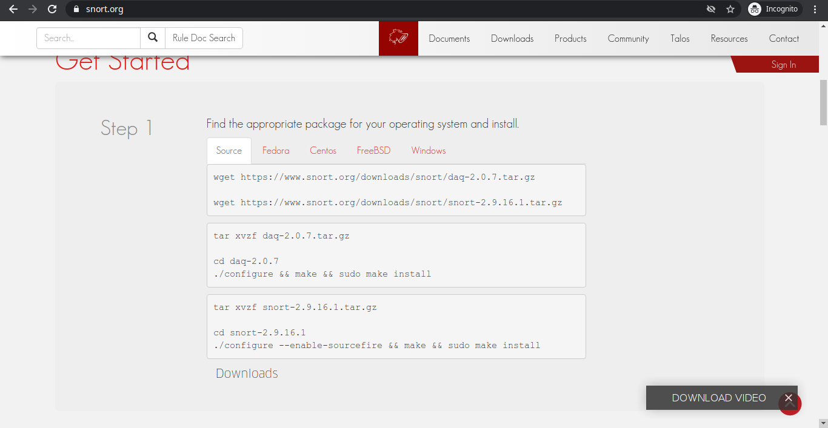Click the browser forward arrow
The width and height of the screenshot is (828, 428).
tap(33, 9)
